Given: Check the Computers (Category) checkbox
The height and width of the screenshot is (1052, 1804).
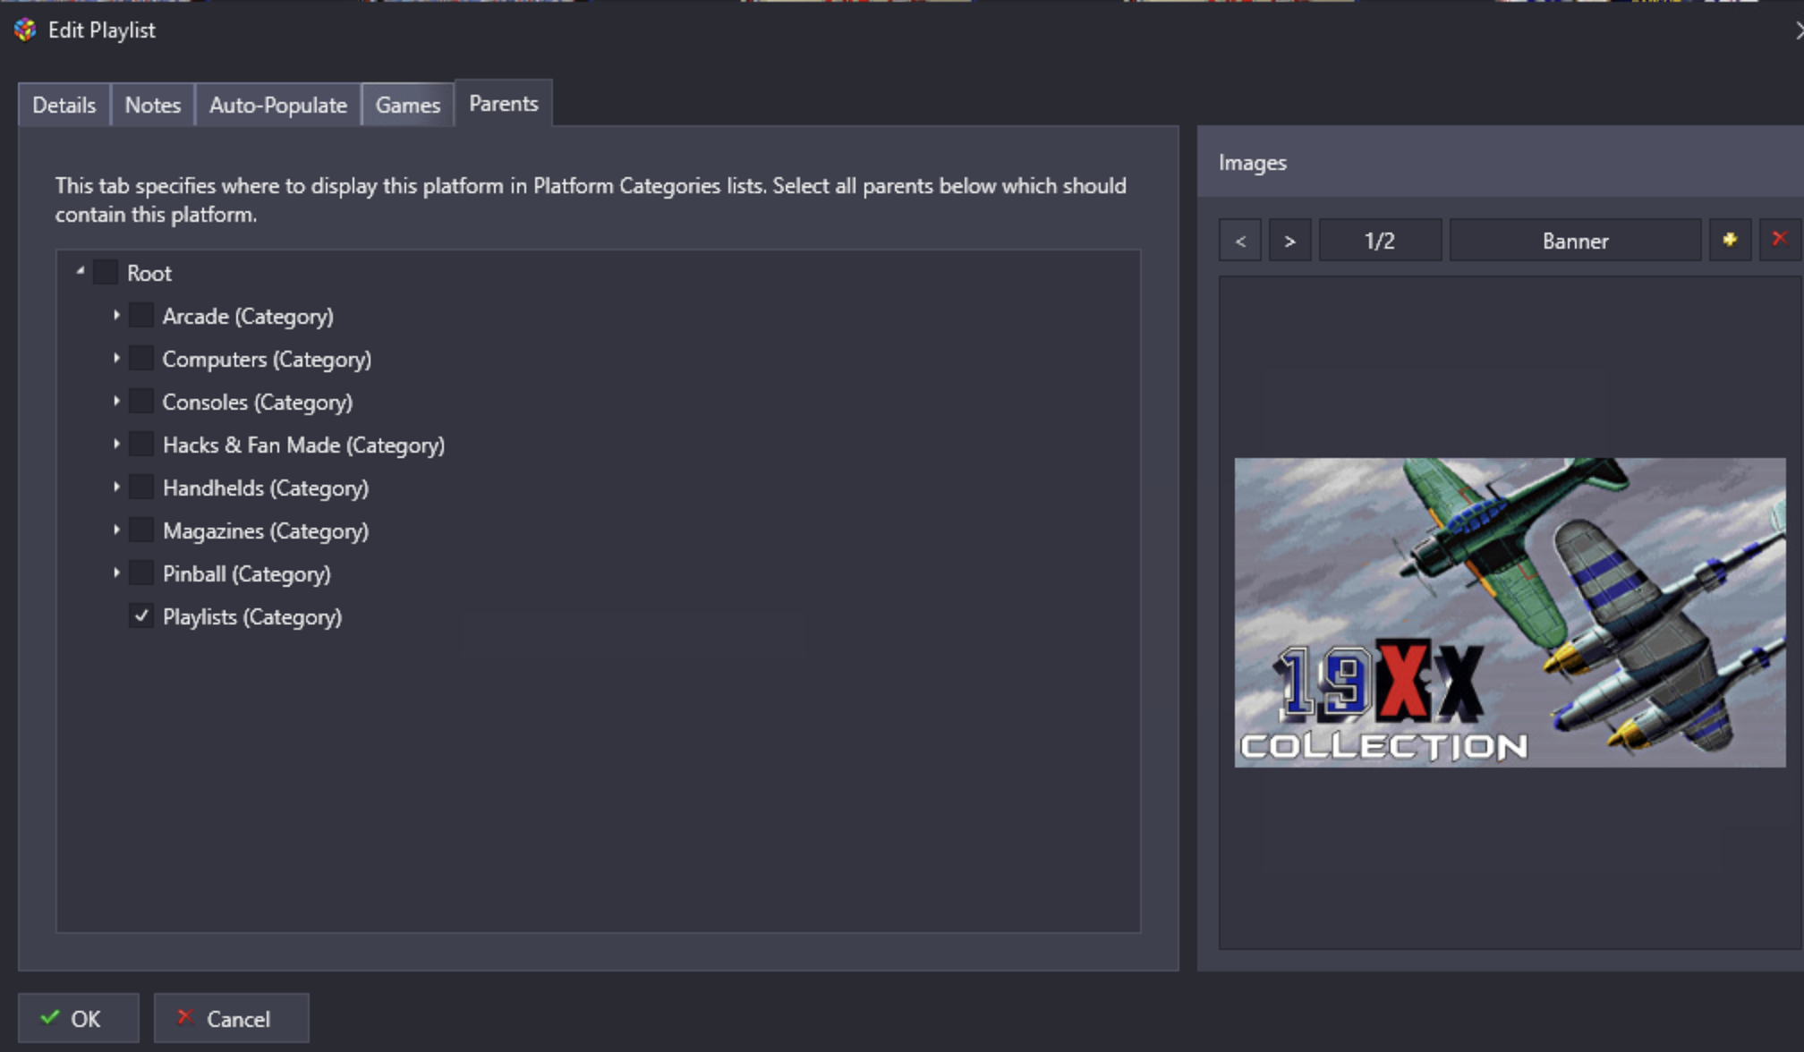Looking at the screenshot, I should point(141,358).
